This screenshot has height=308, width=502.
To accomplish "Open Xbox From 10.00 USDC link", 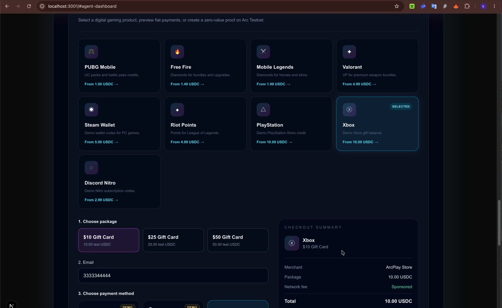I will 360,142.
